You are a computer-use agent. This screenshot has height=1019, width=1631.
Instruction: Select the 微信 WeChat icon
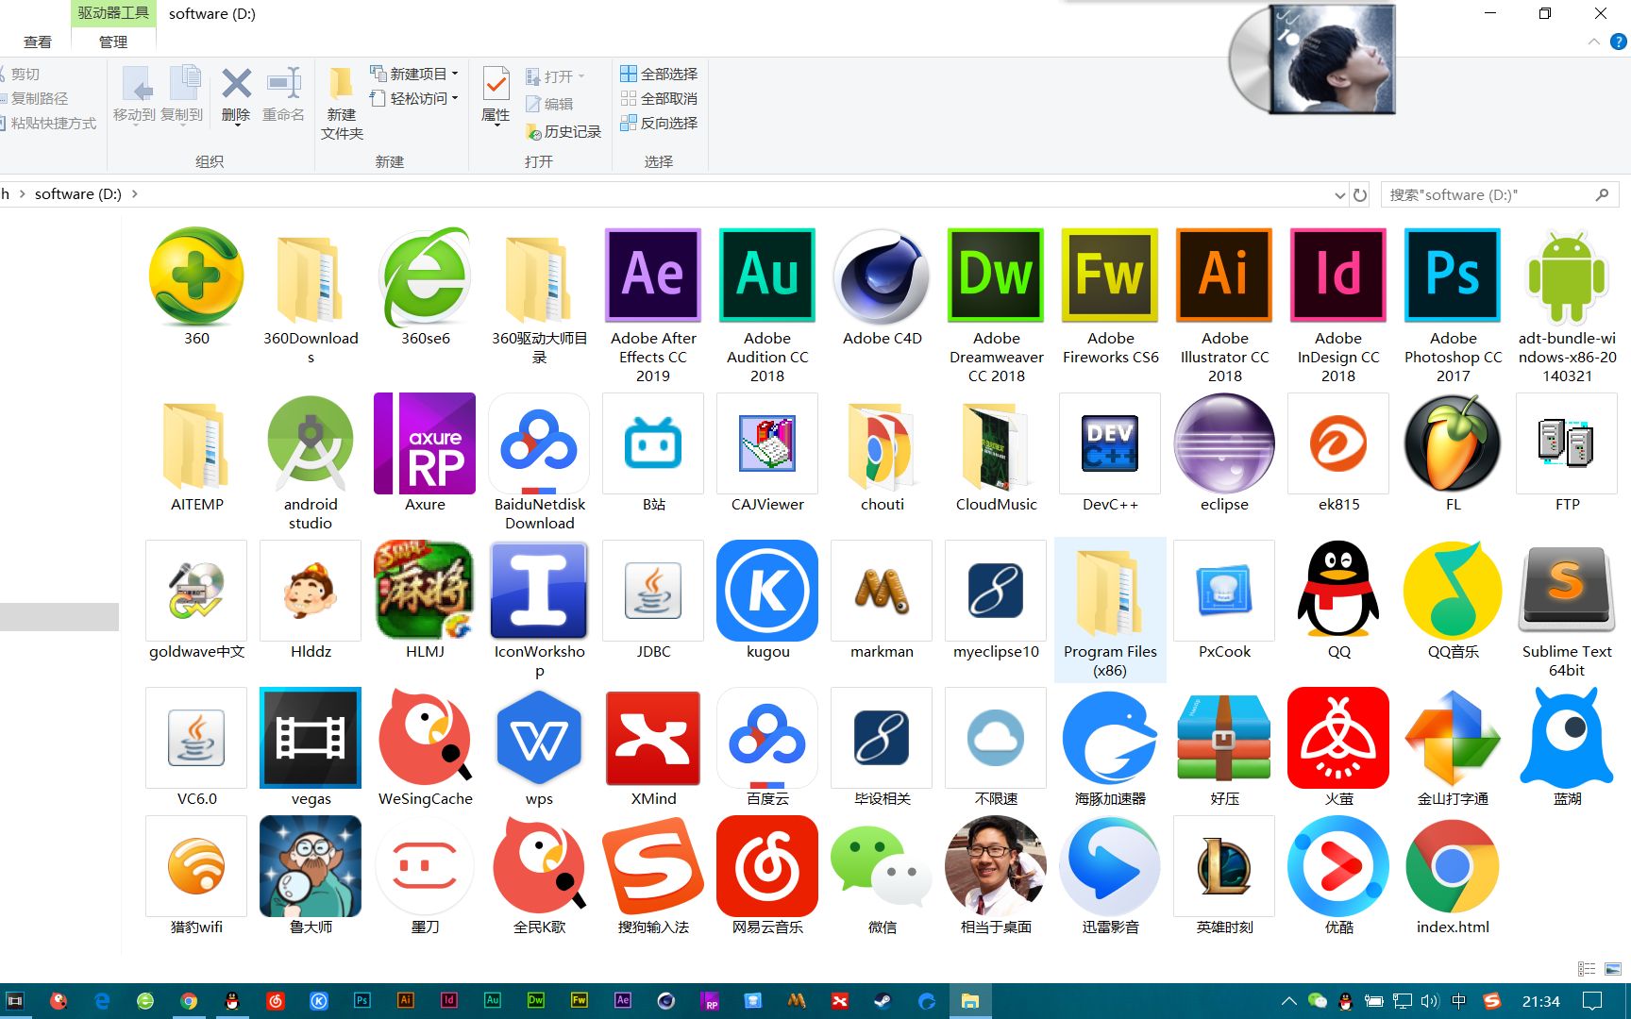[x=882, y=868]
